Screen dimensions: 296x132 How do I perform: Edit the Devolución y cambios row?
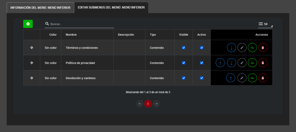click(x=242, y=78)
